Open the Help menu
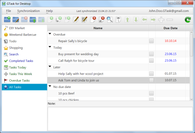This screenshot has height=133, width=195. coord(49,11)
